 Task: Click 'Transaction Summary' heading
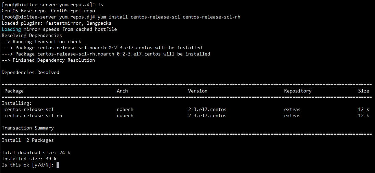point(28,128)
